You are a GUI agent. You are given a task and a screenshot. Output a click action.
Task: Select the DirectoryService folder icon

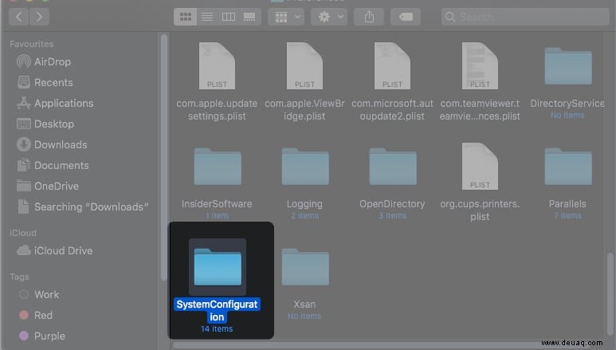click(x=568, y=66)
